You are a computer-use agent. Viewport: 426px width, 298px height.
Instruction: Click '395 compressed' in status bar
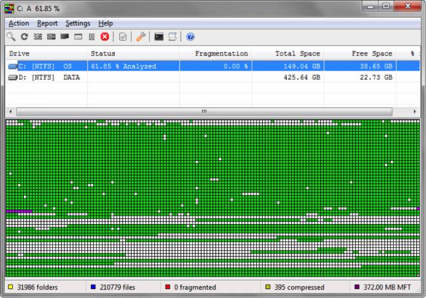click(x=299, y=287)
